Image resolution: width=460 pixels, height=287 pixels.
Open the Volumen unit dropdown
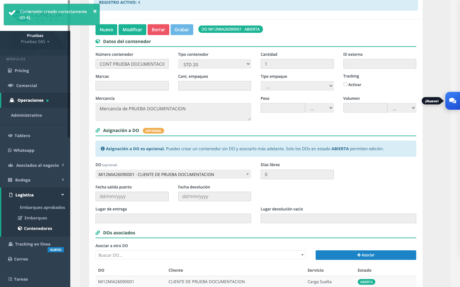click(402, 108)
